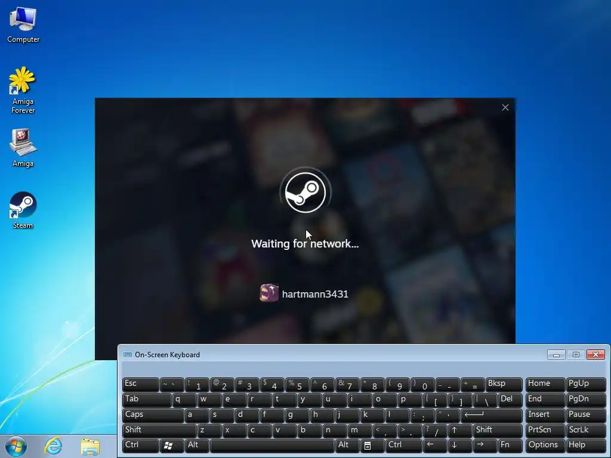Tap the Windows logo key
Image resolution: width=611 pixels, height=458 pixels.
[x=172, y=445]
